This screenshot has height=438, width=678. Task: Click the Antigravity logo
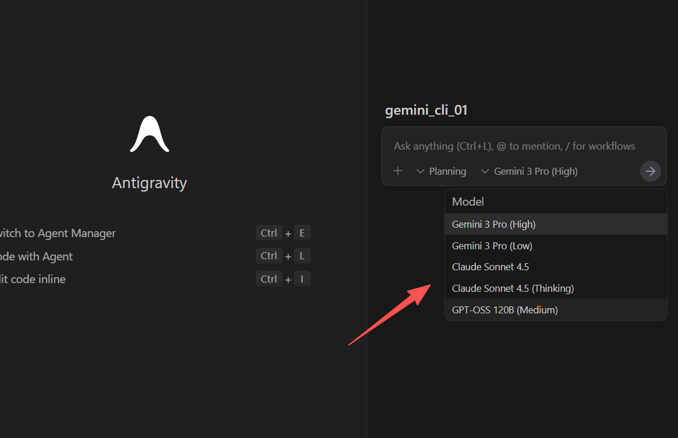(x=149, y=135)
